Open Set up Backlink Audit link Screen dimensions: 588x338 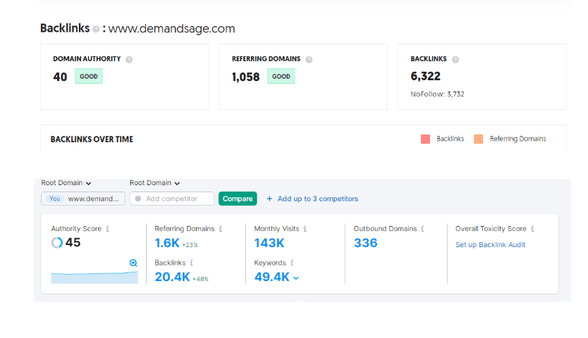[x=490, y=244]
